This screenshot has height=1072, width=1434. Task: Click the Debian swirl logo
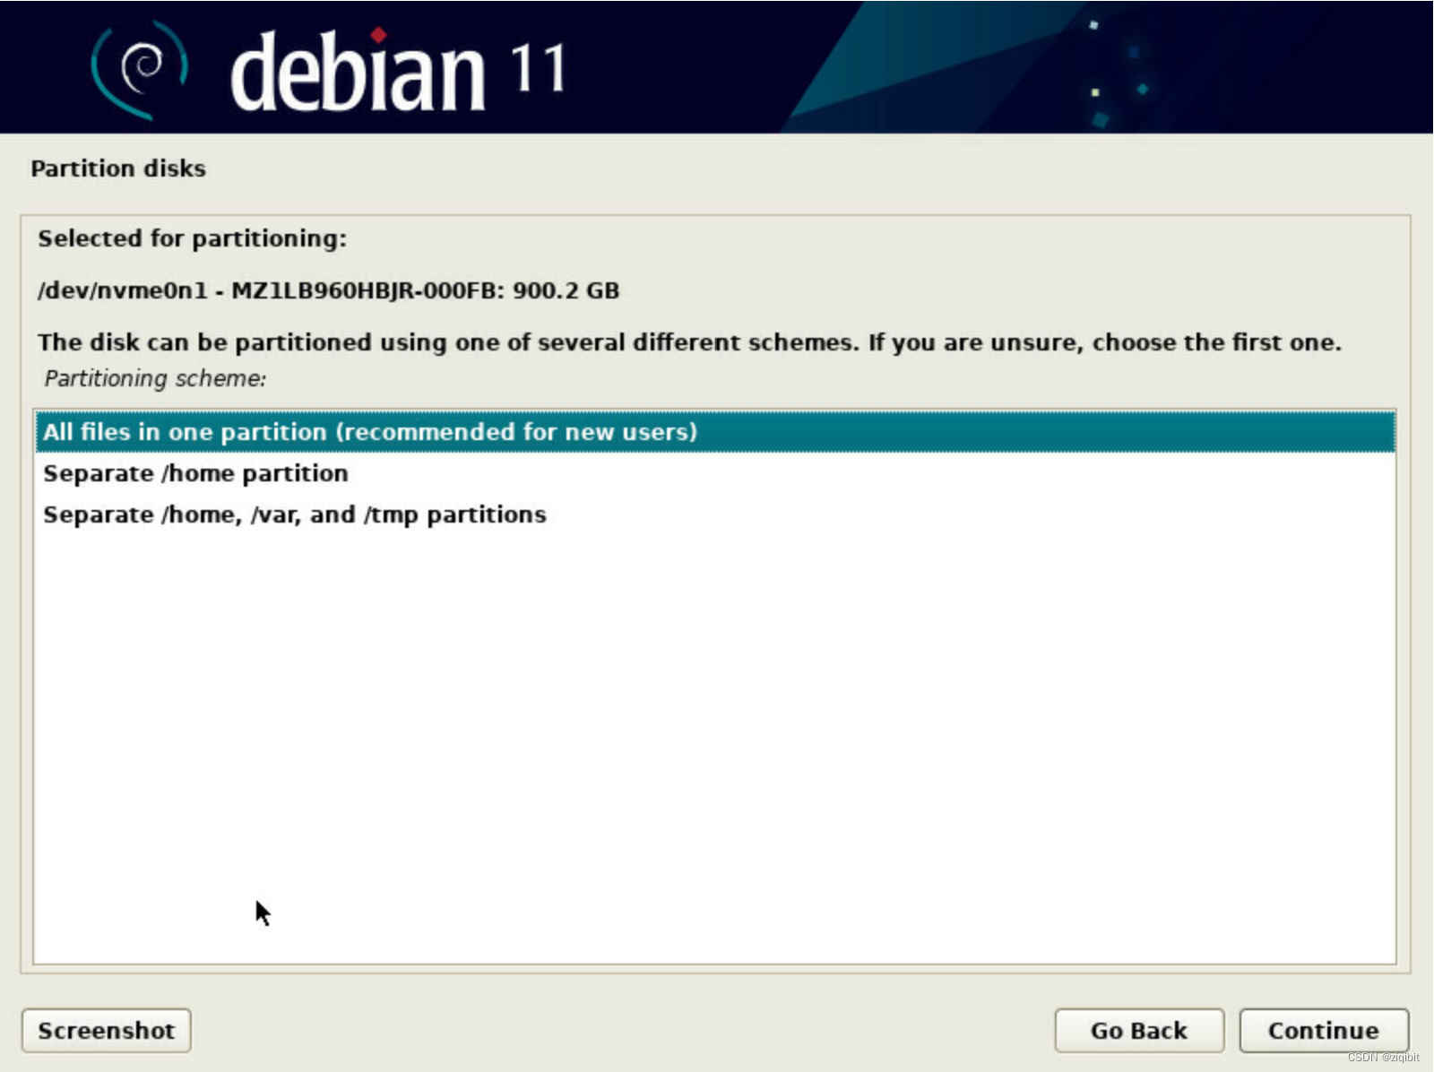point(139,68)
